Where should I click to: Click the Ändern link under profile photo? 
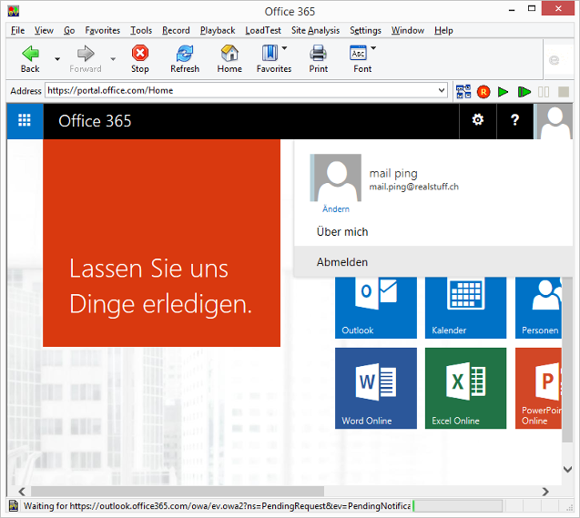pos(336,208)
